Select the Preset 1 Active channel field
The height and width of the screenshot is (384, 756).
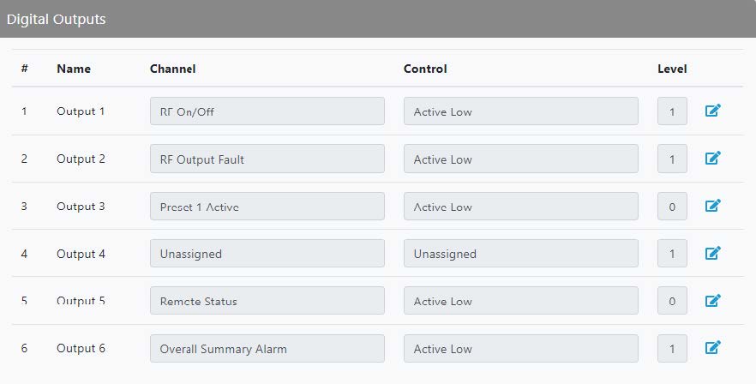267,207
